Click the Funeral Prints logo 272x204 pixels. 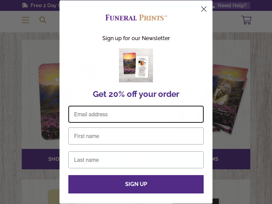point(136,17)
